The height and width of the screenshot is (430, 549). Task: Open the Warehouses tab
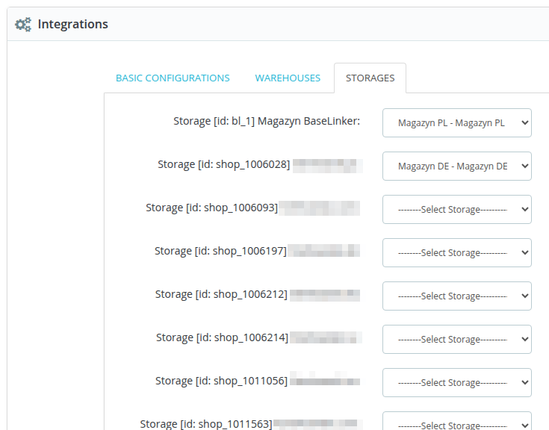288,78
